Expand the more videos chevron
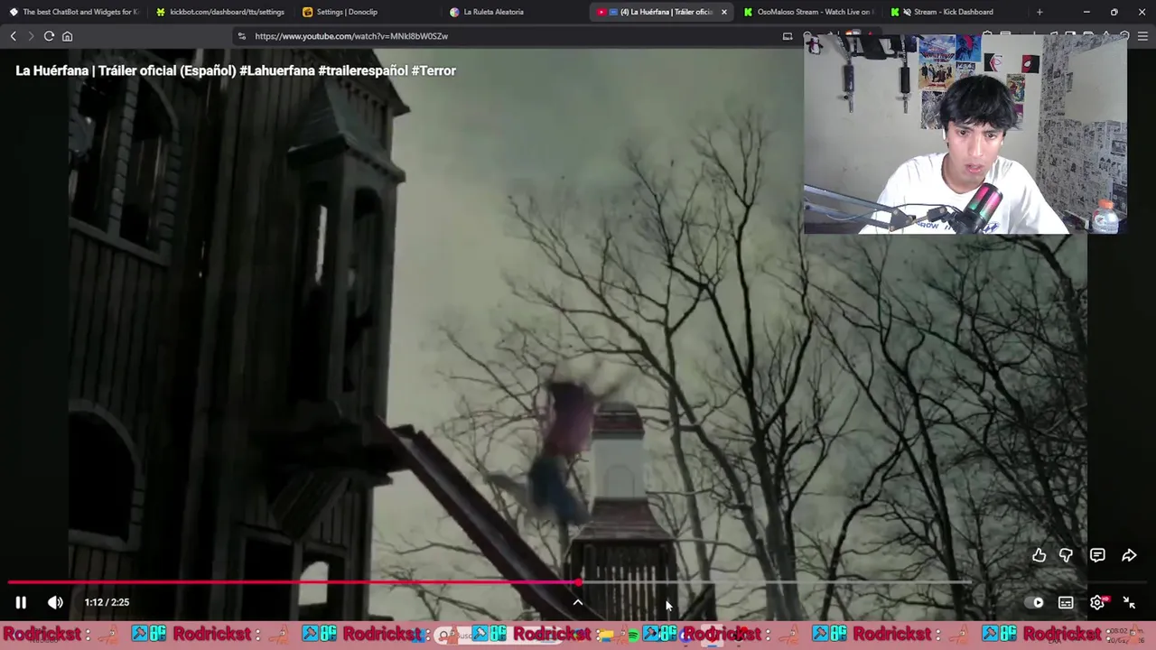This screenshot has height=650, width=1156. [x=578, y=603]
